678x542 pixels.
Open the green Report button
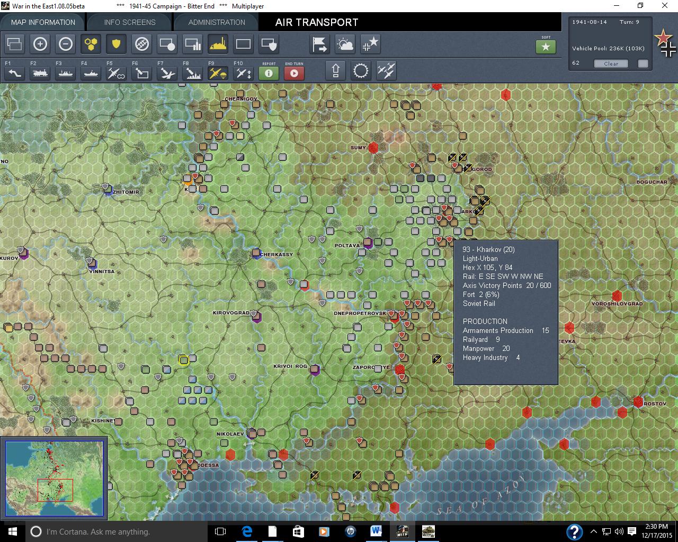pyautogui.click(x=269, y=73)
